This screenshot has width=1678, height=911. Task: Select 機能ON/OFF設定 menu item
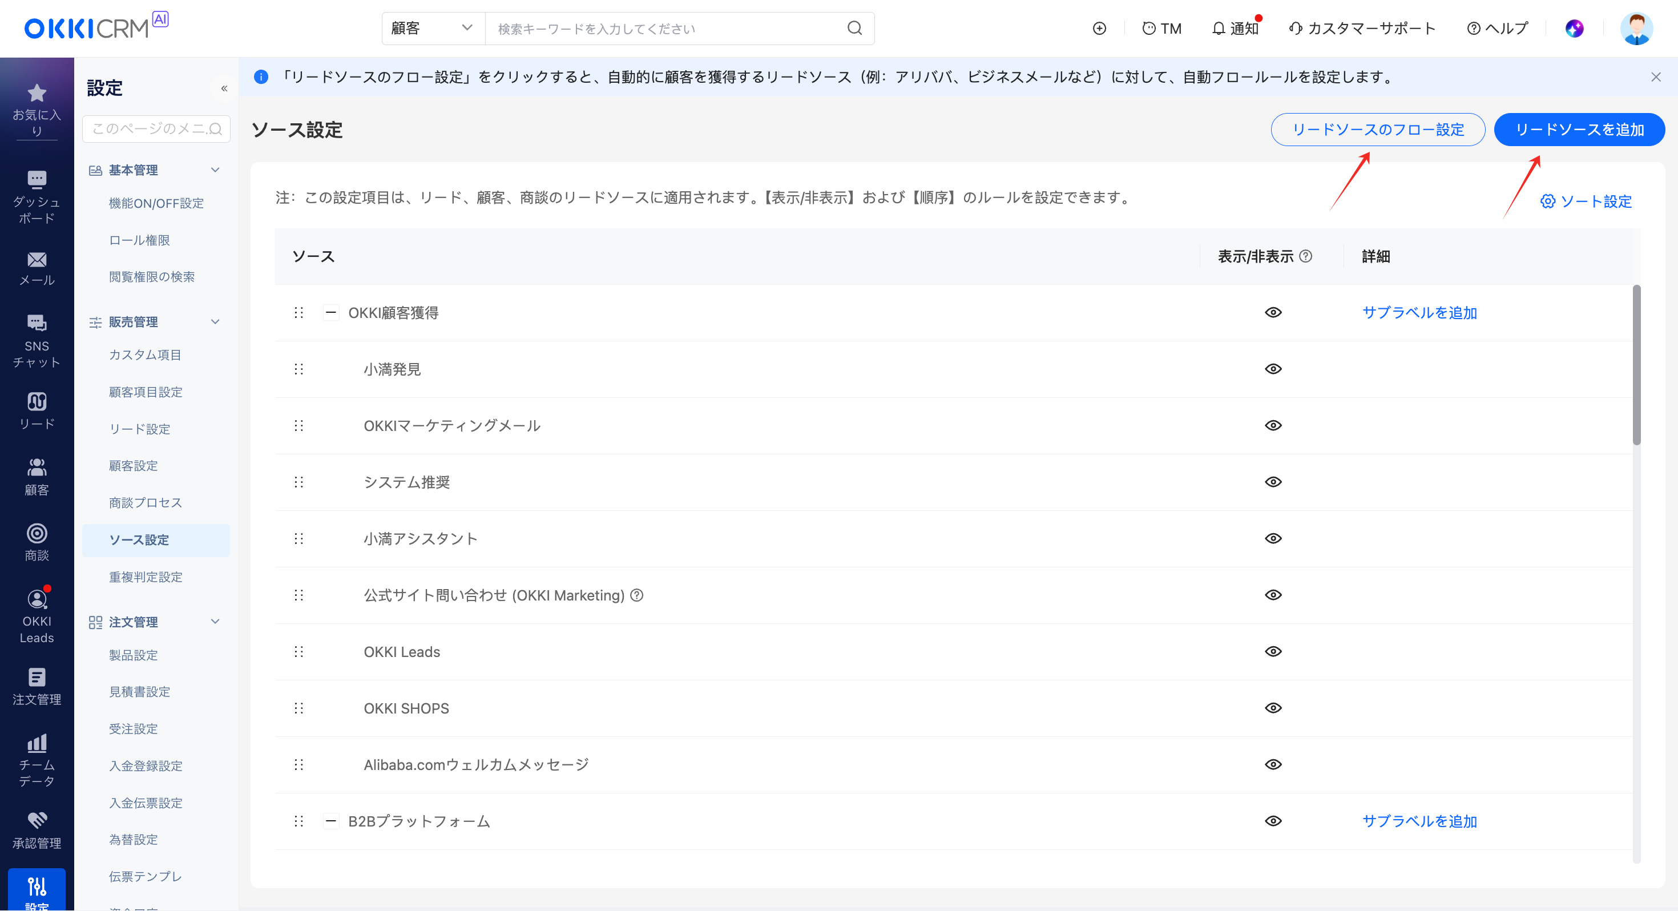pyautogui.click(x=156, y=203)
